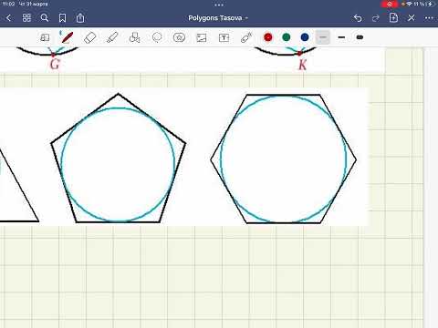Open the Polygons Tasova title dropdown

[218, 18]
